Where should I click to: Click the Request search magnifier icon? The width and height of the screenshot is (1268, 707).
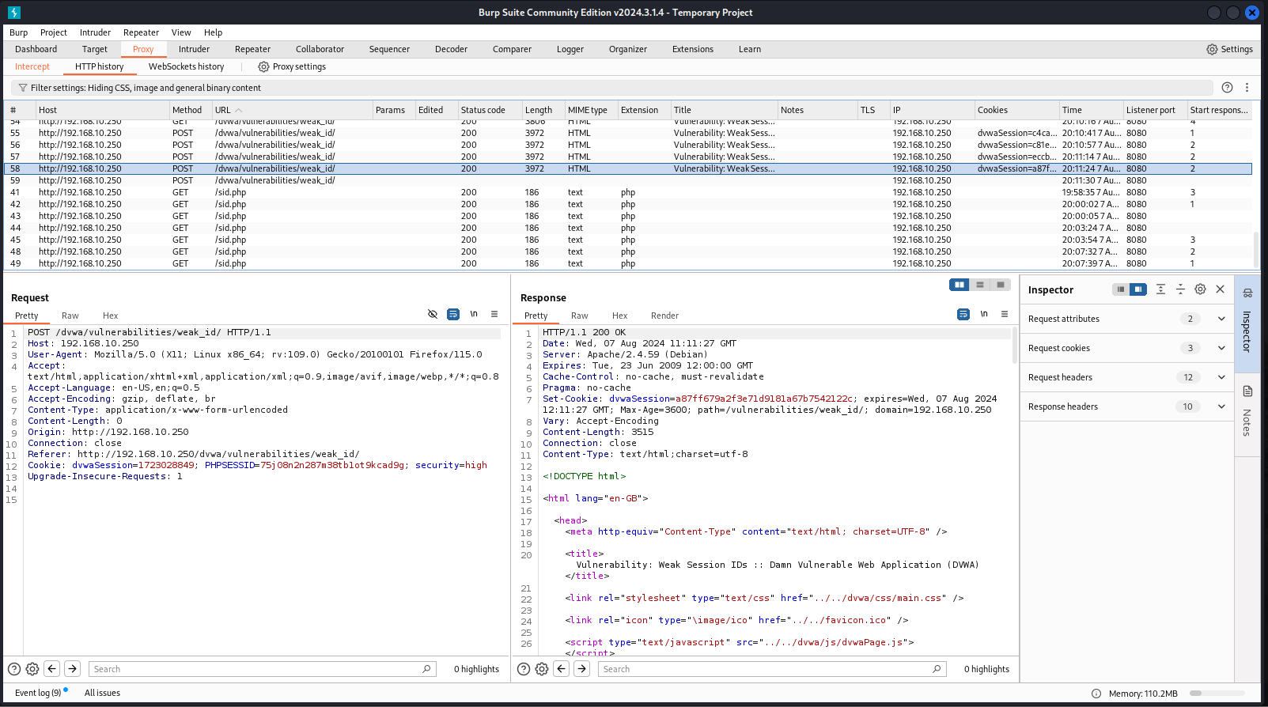427,669
